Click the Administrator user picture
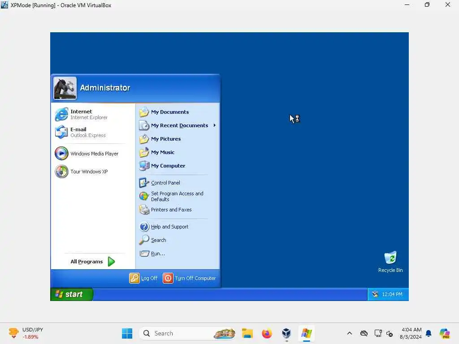Viewport: 459px width, 344px height. tap(65, 88)
